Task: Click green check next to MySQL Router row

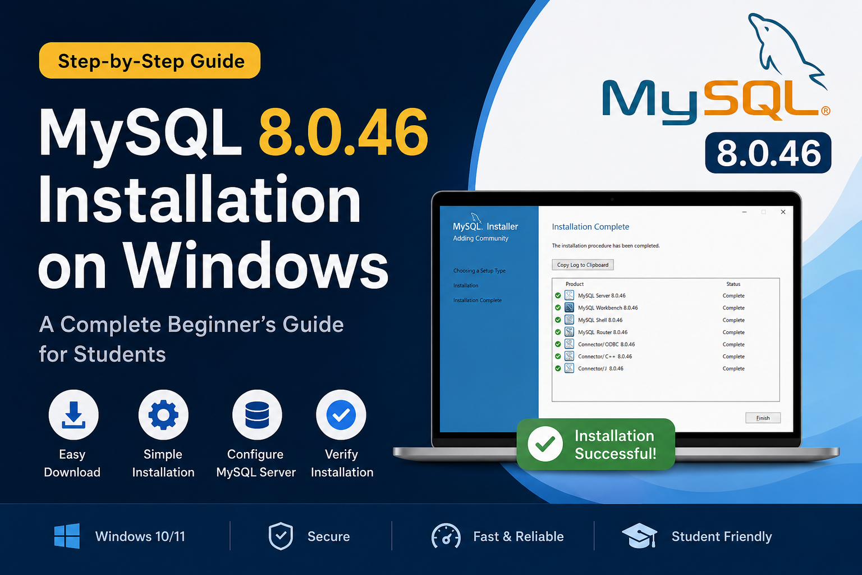Action: [x=558, y=332]
